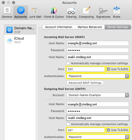This screenshot has width=132, height=140.
Task: Click the incoming User Name field
Action: (98, 43)
